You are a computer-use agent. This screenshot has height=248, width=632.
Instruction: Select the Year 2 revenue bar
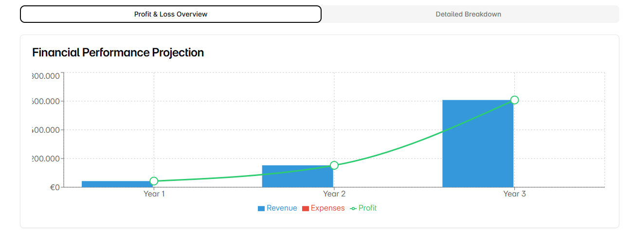(x=298, y=176)
